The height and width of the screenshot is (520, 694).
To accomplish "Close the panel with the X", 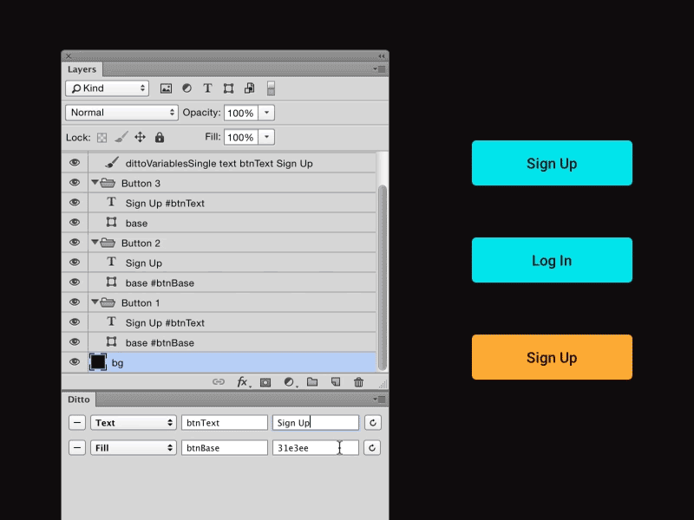I will [x=69, y=56].
